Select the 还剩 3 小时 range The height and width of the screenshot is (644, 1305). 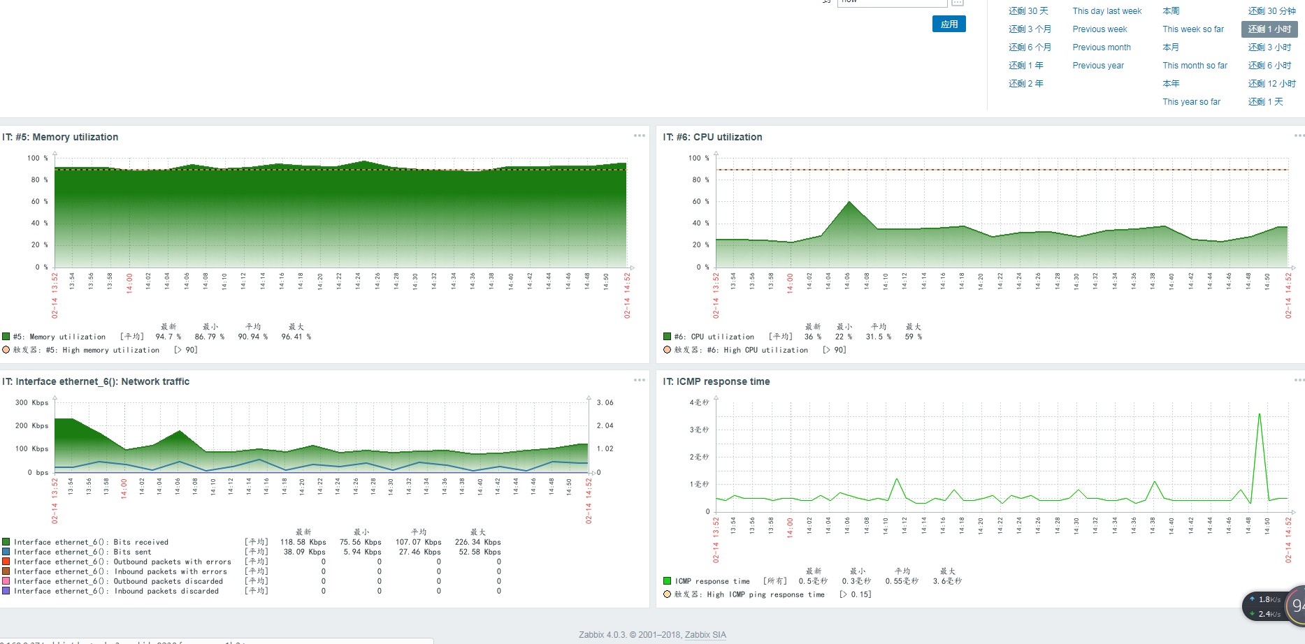(x=1269, y=47)
